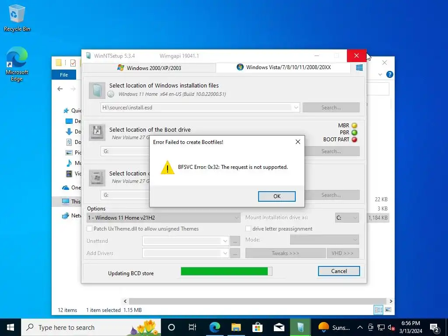Click the properties checkmark icon in Explorer toolbar
Image resolution: width=448 pixels, height=336 pixels.
pos(73,63)
